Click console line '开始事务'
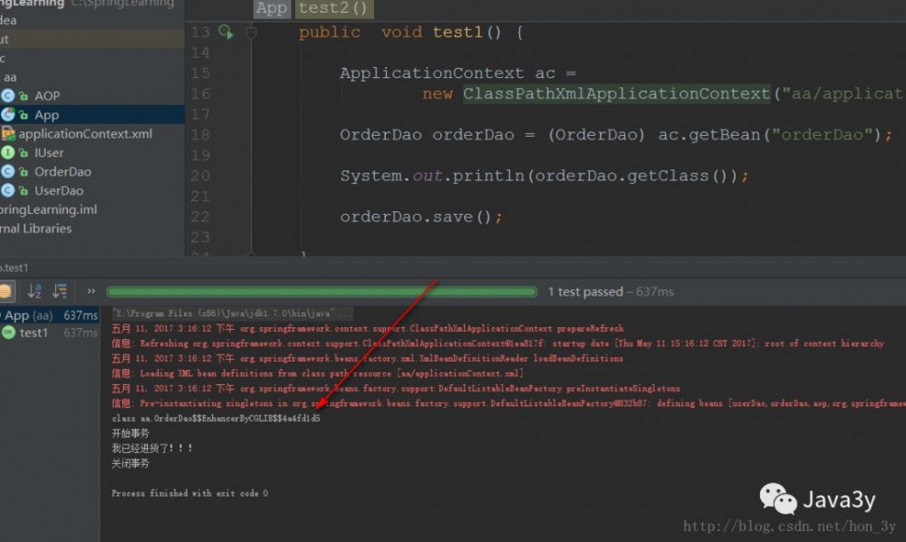Viewport: 906px width, 542px height. [130, 433]
